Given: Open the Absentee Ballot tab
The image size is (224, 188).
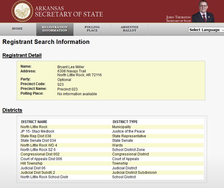Looking at the screenshot, I should [x=130, y=29].
